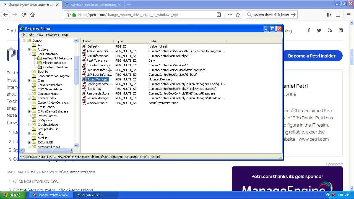Click the Become a Petri Insider button
This screenshot has width=354, height=199.
[x=312, y=56]
